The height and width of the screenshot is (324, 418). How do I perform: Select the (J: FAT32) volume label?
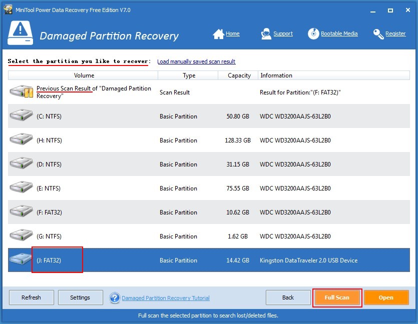(49, 260)
